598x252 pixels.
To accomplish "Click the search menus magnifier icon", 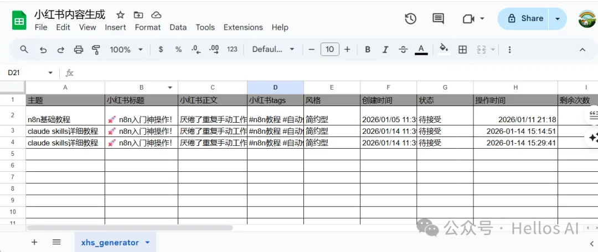I will (24, 50).
